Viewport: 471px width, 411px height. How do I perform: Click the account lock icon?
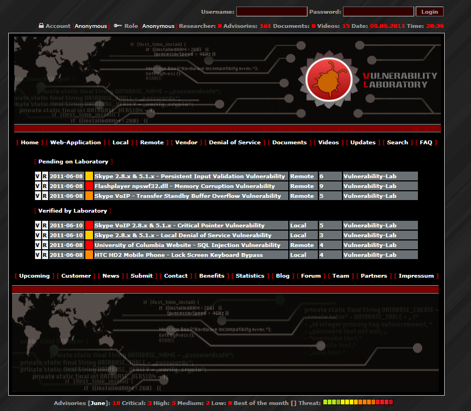[41, 26]
